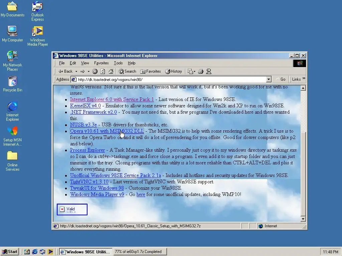Image resolution: width=342 pixels, height=256 pixels.
Task: Launch Windows Media Player quick launch icon
Action: click(x=50, y=252)
